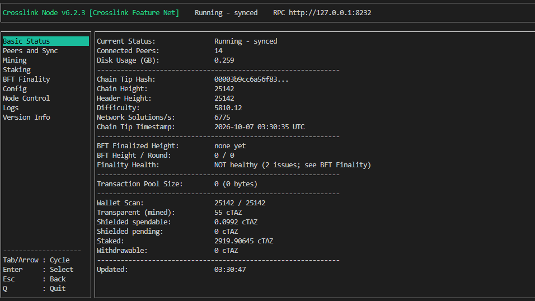The image size is (535, 301).
Task: Click the 'Enter : Select' key hint
Action: [x=38, y=270]
